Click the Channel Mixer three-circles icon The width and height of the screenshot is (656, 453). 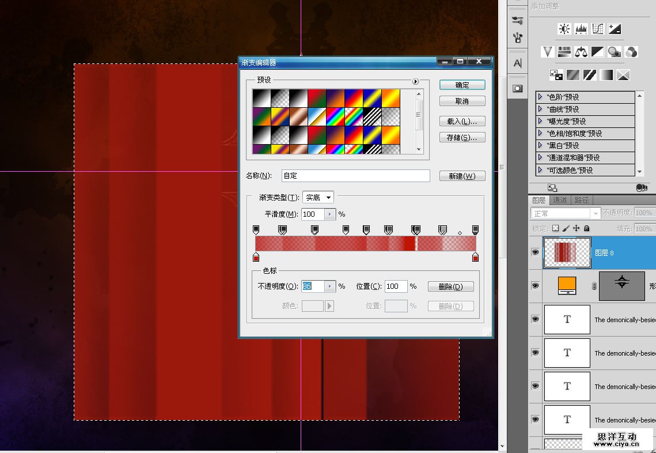click(631, 52)
